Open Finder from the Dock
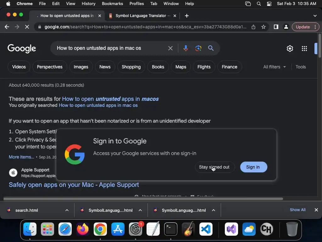 [x=30, y=229]
